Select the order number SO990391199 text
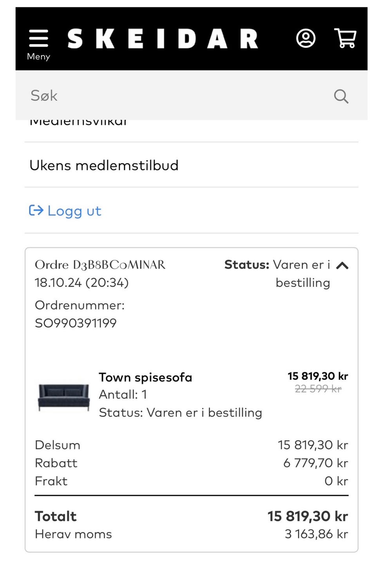The height and width of the screenshot is (562, 376). coord(76,323)
